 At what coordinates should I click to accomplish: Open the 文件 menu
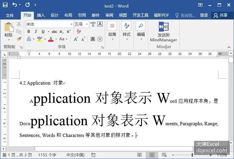[x=10, y=15]
